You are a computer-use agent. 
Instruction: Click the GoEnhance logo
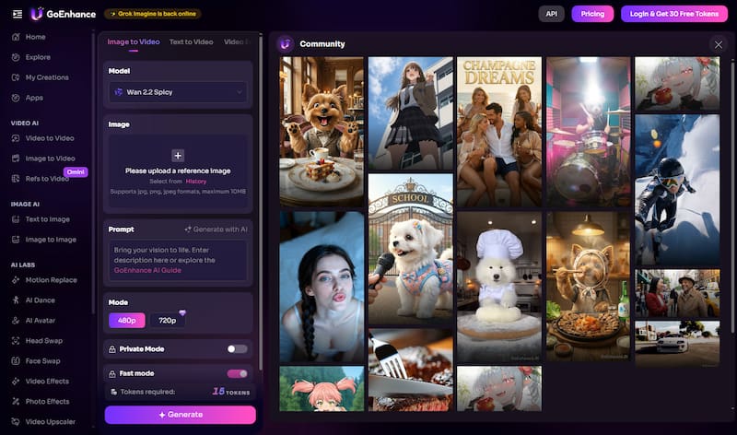(64, 14)
